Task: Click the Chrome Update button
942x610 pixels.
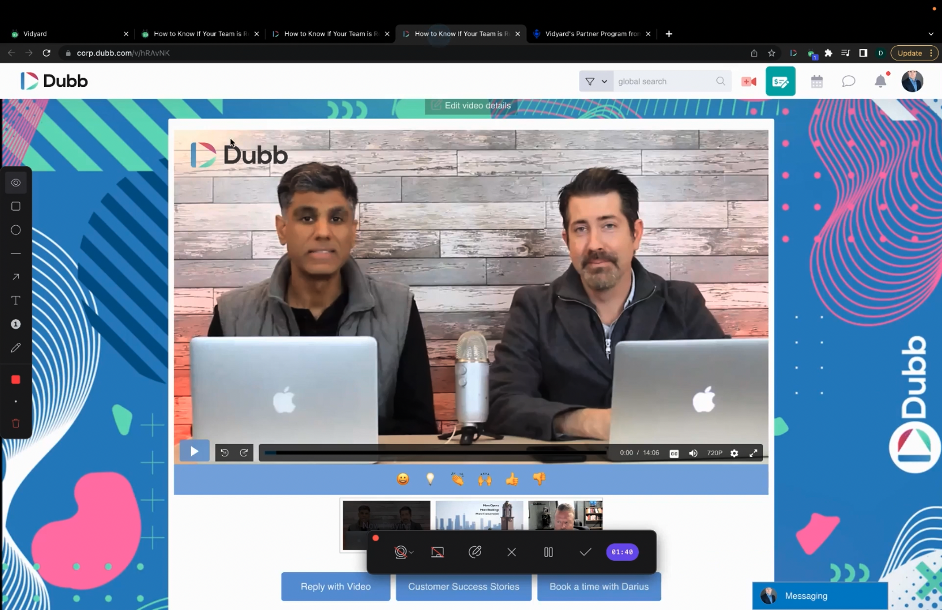Action: click(914, 53)
